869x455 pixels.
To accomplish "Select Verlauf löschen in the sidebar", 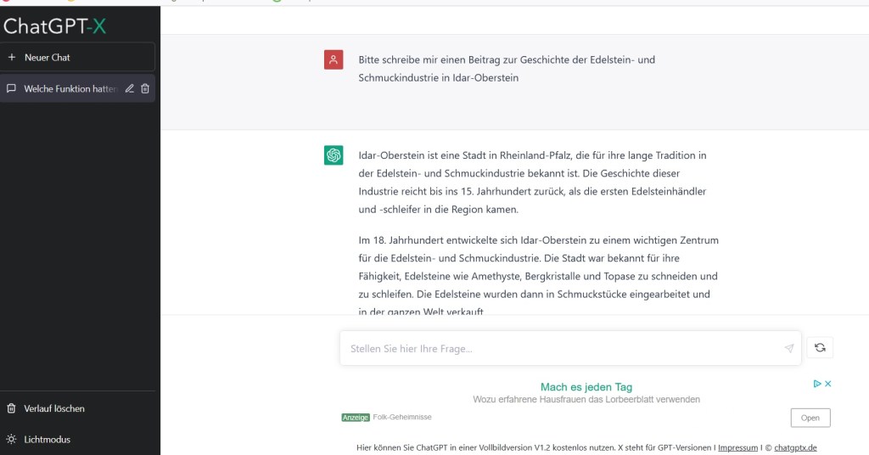I will click(54, 408).
